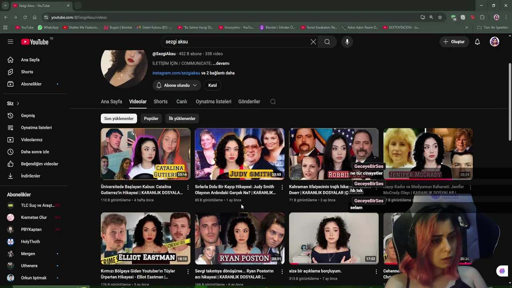Switch to the channel Shorts tab

pyautogui.click(x=160, y=102)
